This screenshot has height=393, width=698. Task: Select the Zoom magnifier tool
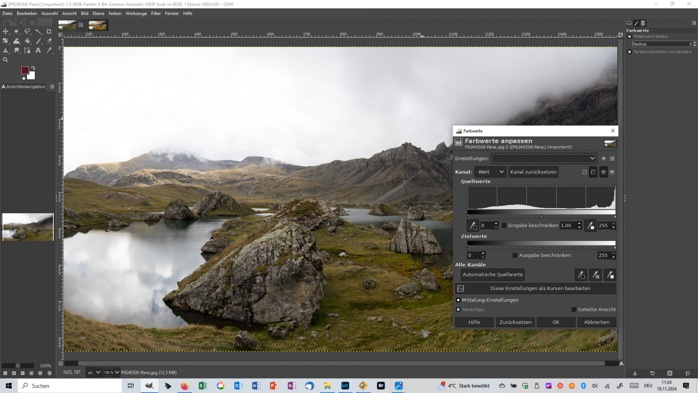6,60
